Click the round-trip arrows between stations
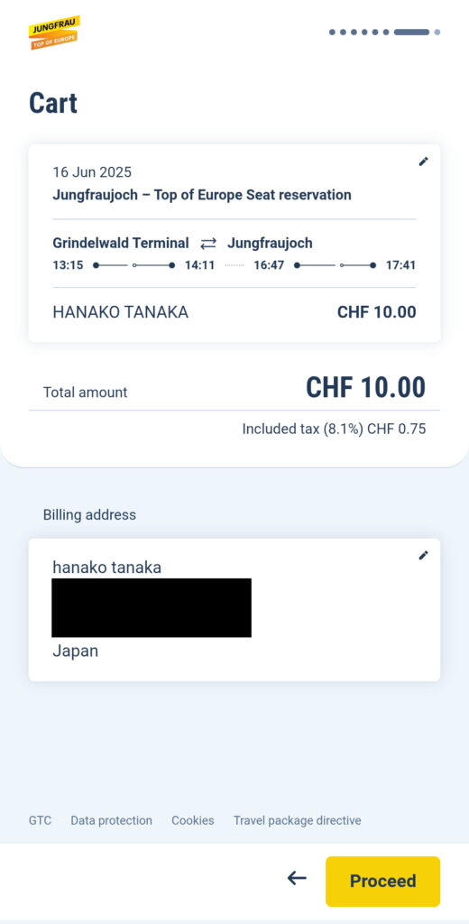 (x=208, y=244)
